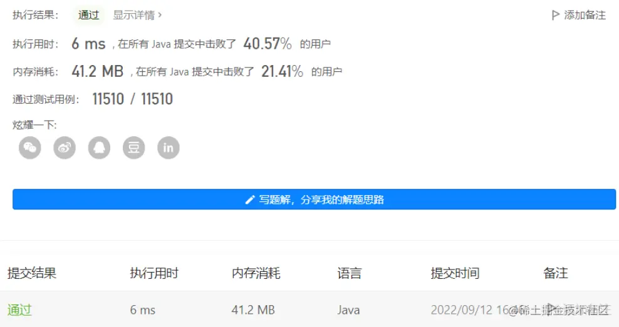Click the 6 ms runtime value at top

(88, 43)
